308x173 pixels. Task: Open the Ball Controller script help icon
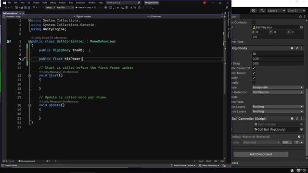pyautogui.click(x=292, y=119)
